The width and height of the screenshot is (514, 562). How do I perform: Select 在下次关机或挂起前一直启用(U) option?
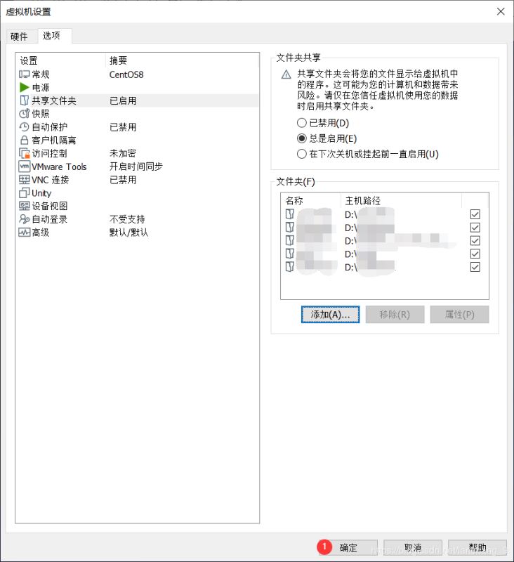[x=302, y=154]
